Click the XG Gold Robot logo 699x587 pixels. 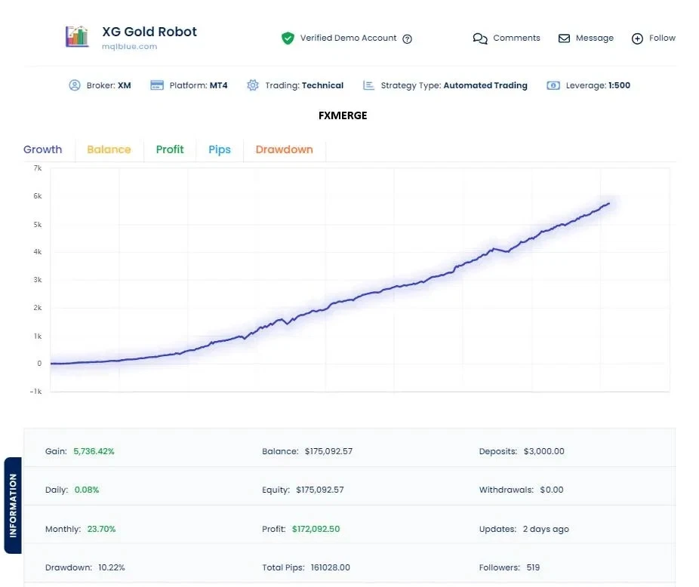[x=78, y=37]
